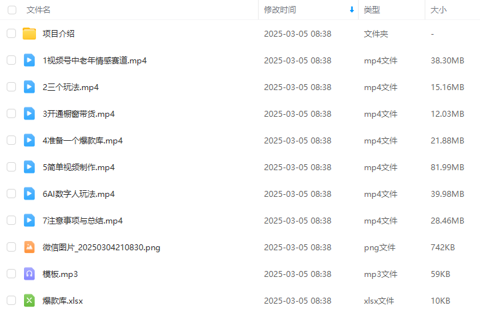Open 微信图片_20250304210830.png file name
Viewport: 480px width, 313px height.
(101, 248)
